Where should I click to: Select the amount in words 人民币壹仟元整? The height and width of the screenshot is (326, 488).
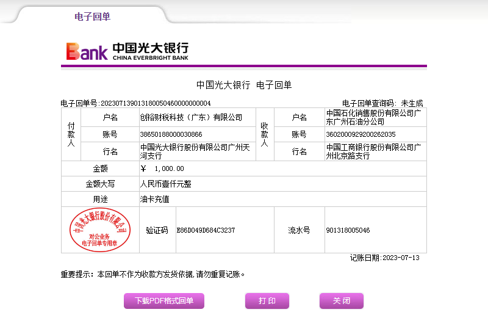point(166,184)
